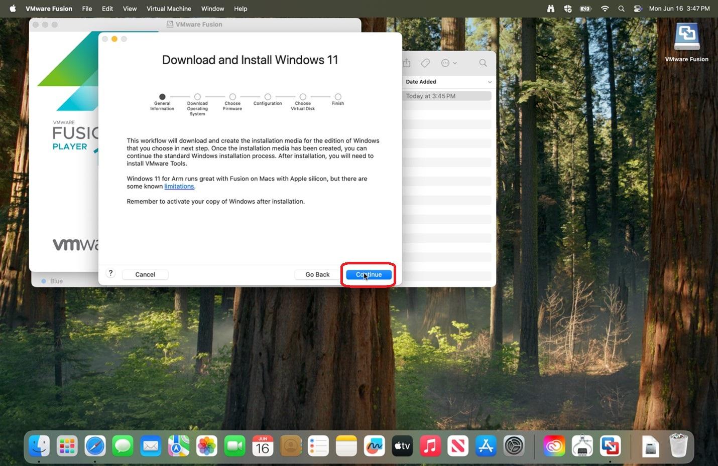This screenshot has height=466, width=718.
Task: Launch Safari from the Dock
Action: point(95,445)
